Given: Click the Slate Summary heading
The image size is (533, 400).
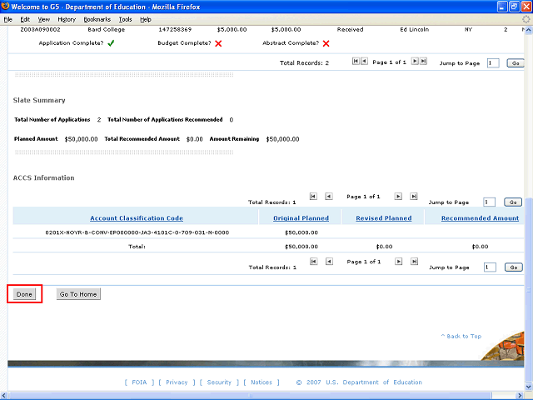Looking at the screenshot, I should [x=39, y=100].
